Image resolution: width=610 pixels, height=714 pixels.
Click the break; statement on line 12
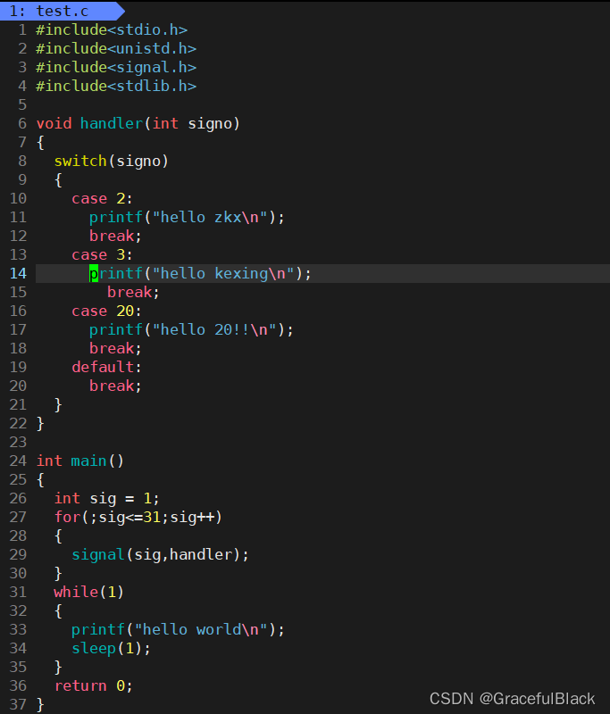(x=115, y=236)
